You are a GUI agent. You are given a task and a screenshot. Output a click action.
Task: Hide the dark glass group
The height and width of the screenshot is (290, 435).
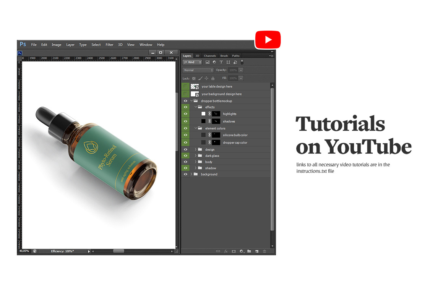pyautogui.click(x=185, y=156)
